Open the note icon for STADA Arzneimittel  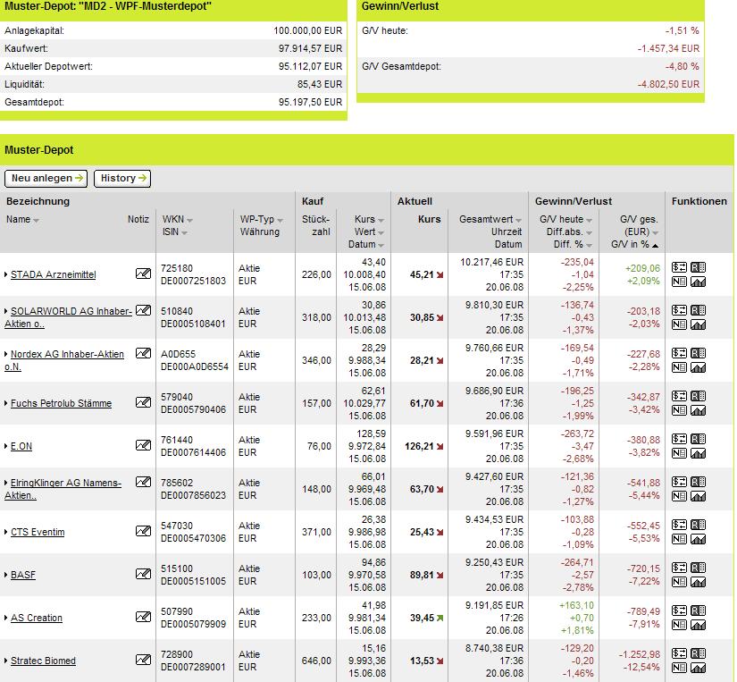point(143,274)
